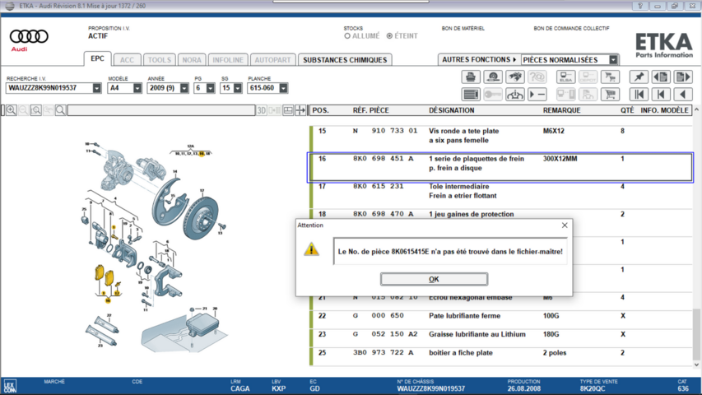The height and width of the screenshot is (395, 702).
Task: Click the parts list lines icon
Action: coord(471,95)
